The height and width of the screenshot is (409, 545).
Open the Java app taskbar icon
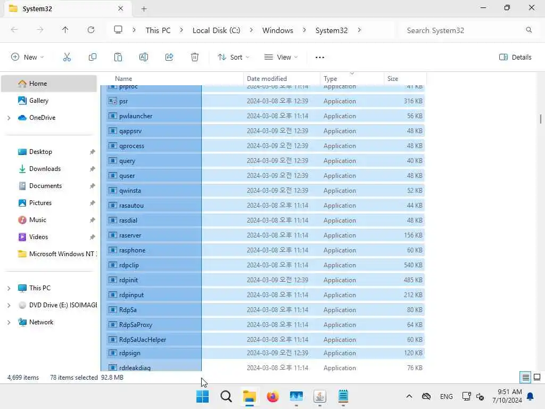point(320,396)
